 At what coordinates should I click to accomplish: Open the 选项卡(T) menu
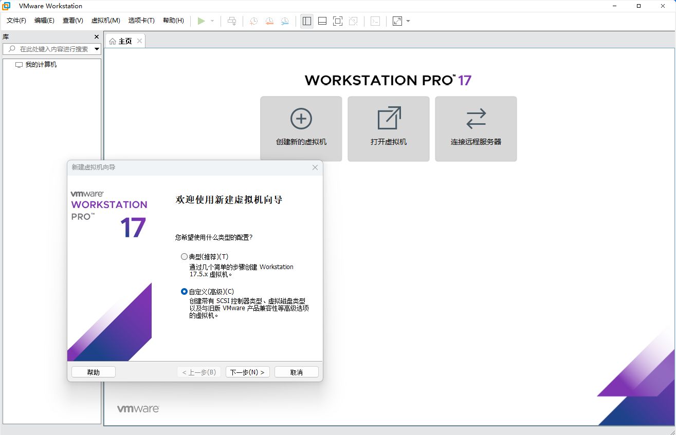(x=141, y=21)
